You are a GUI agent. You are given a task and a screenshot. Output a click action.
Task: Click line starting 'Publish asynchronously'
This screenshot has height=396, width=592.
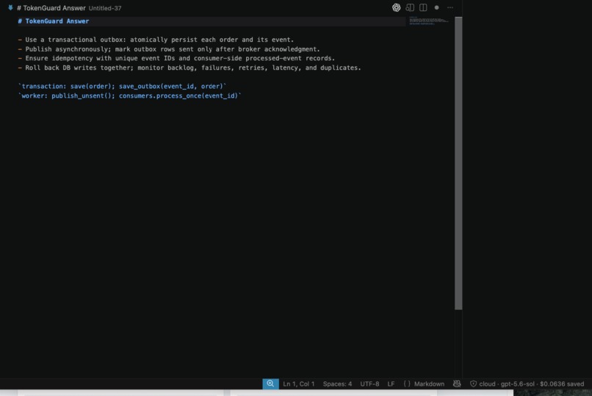click(x=169, y=49)
